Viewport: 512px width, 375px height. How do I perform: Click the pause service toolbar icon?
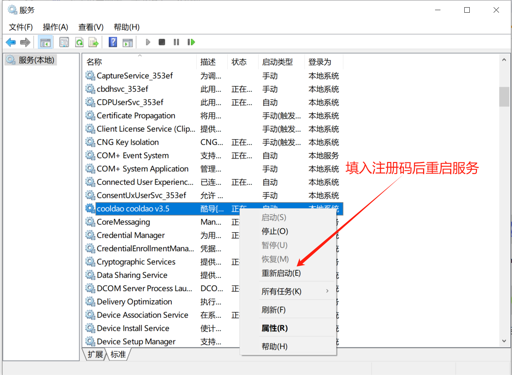click(x=176, y=42)
